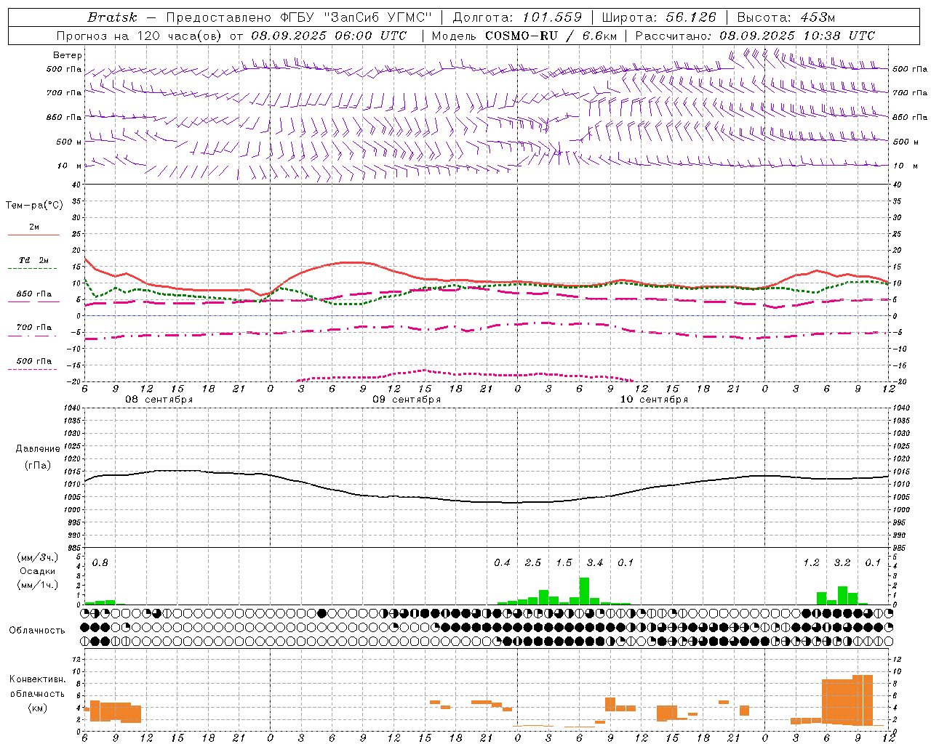Click the precipitation value "1.2"
Screen dimensions: 931x744
click(812, 563)
